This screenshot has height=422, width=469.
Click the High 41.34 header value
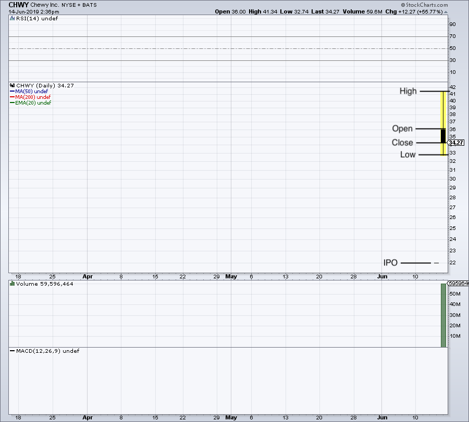[x=263, y=11]
